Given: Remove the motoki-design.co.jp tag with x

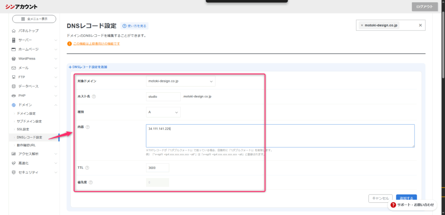Looking at the screenshot, I should (x=362, y=25).
